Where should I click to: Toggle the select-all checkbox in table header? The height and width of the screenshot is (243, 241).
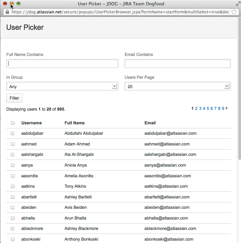click(13, 123)
